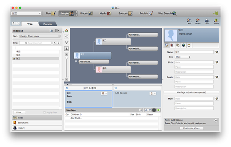Image resolution: width=231 pixels, height=147 pixels.
Task: Switch to the Tree tab
Action: pos(30,24)
